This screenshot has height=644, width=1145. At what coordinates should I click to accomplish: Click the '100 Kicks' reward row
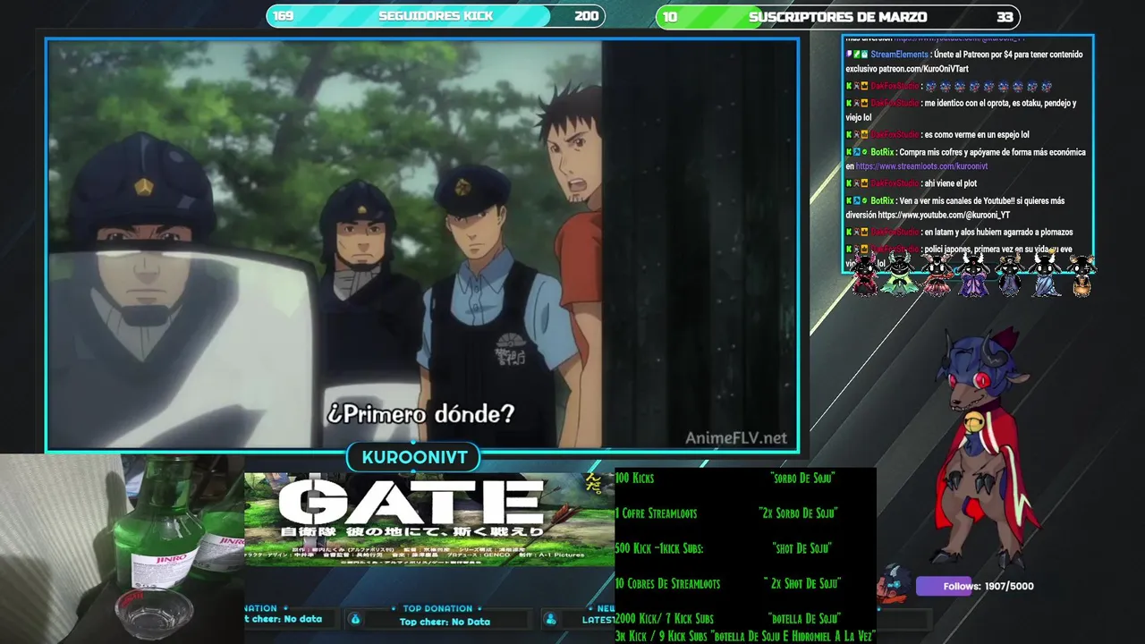(725, 479)
